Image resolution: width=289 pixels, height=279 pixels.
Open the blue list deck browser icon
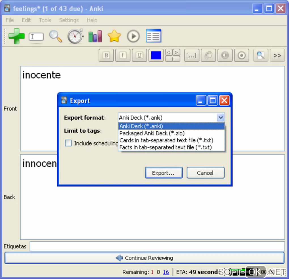pos(154,36)
